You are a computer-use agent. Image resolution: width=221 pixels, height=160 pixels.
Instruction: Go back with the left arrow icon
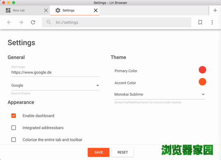pyautogui.click(x=9, y=22)
